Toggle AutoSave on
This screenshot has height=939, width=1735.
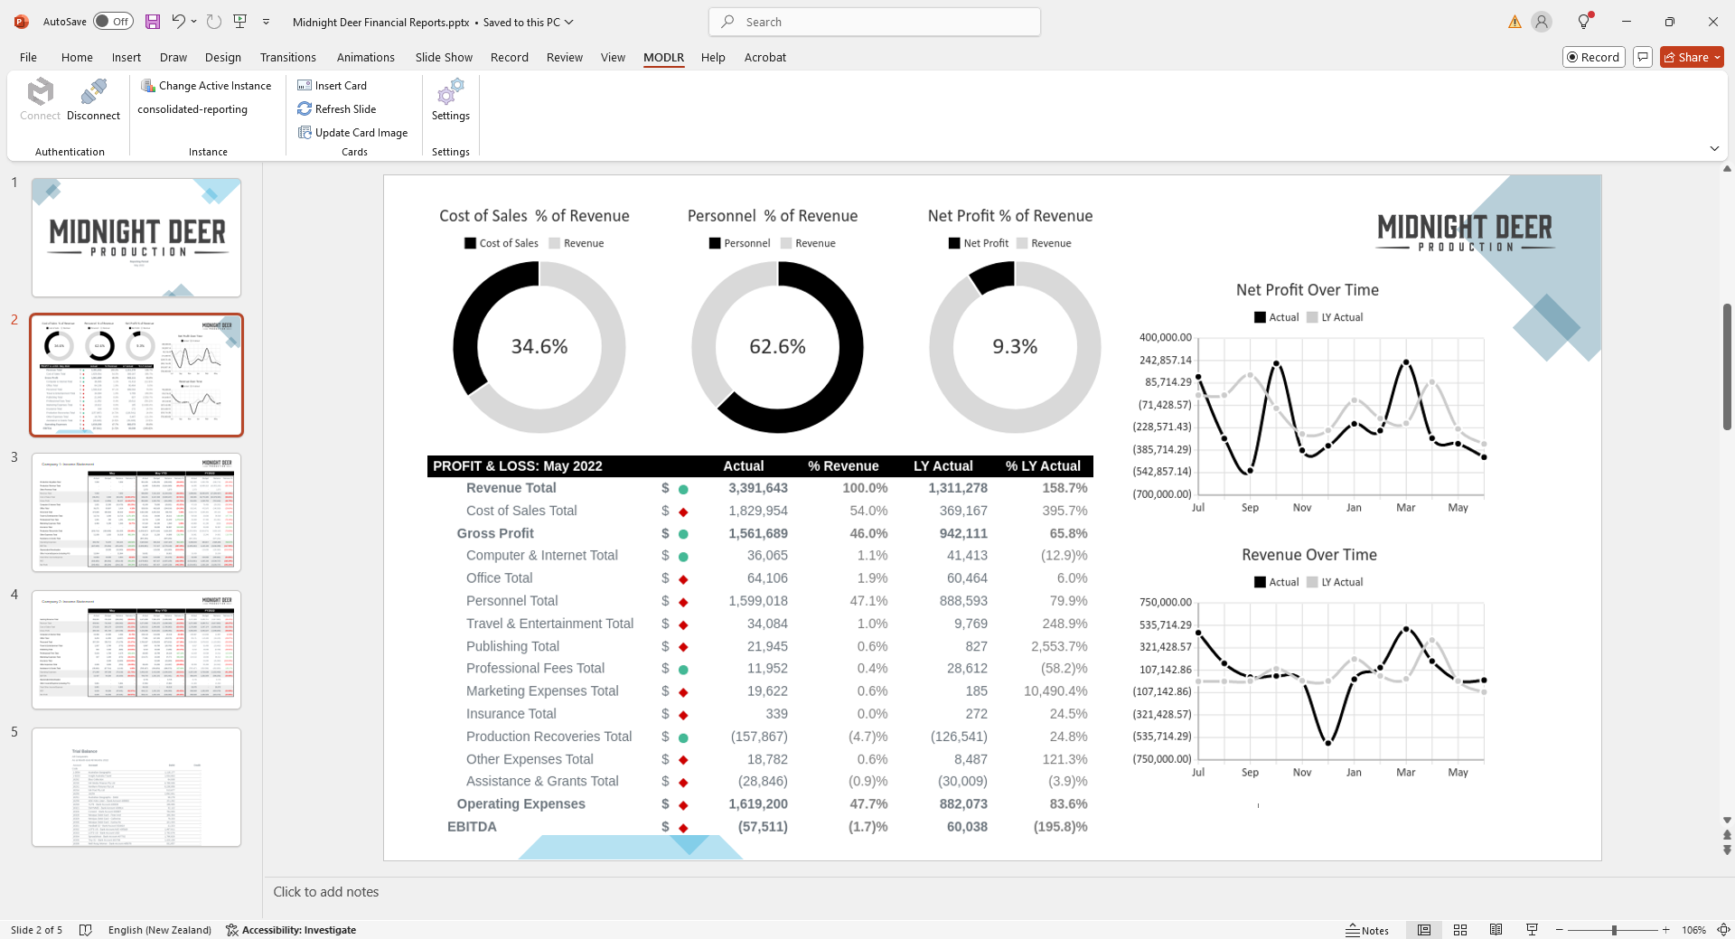113,21
